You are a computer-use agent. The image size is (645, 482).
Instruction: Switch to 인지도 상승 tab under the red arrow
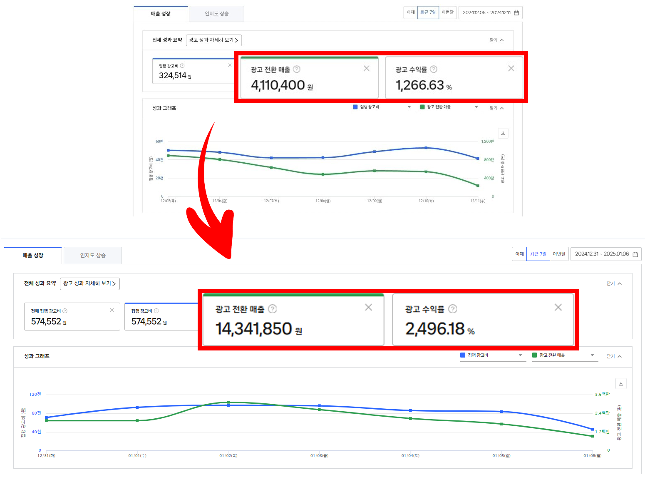pos(92,256)
